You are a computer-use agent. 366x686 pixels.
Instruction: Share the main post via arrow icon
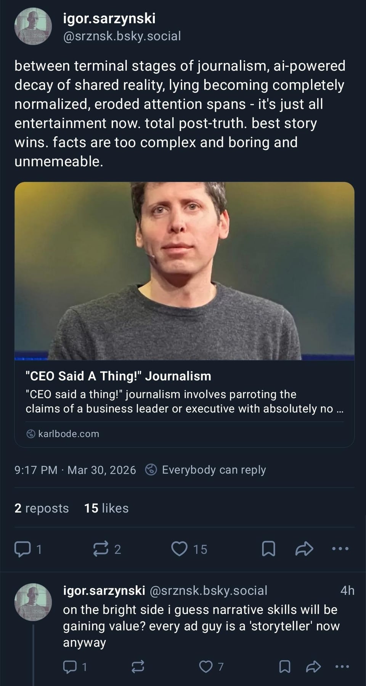pyautogui.click(x=304, y=549)
